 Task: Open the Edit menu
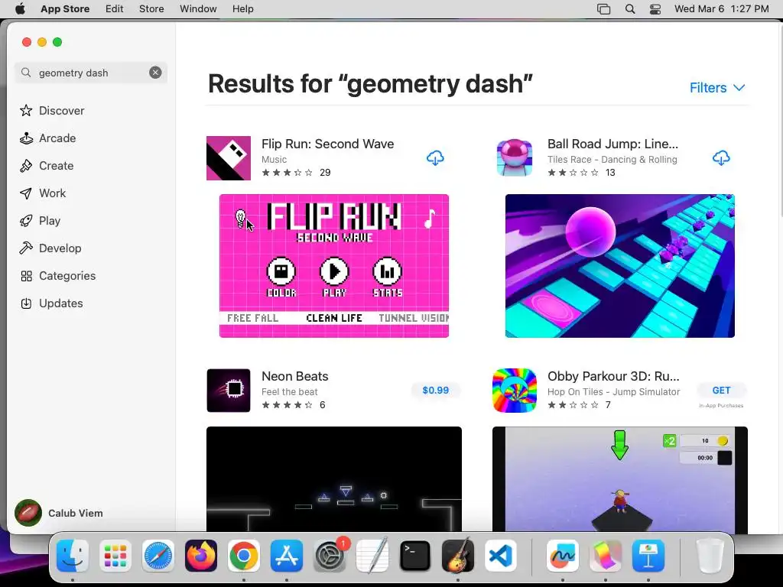(115, 8)
